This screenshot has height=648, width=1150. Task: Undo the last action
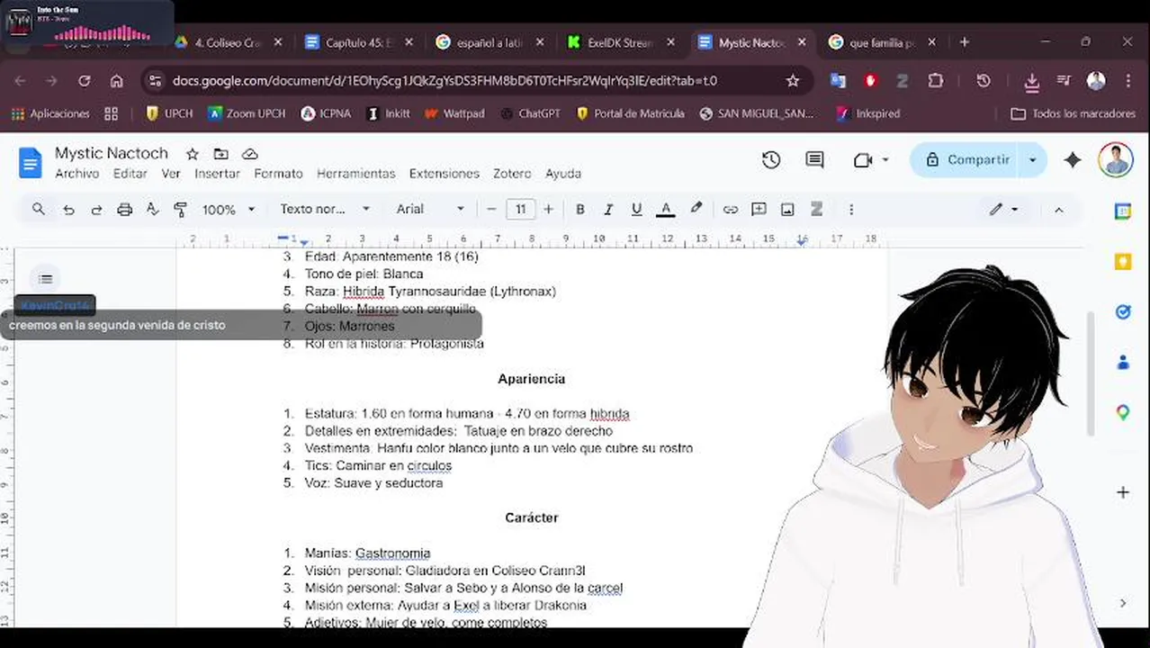click(x=68, y=209)
